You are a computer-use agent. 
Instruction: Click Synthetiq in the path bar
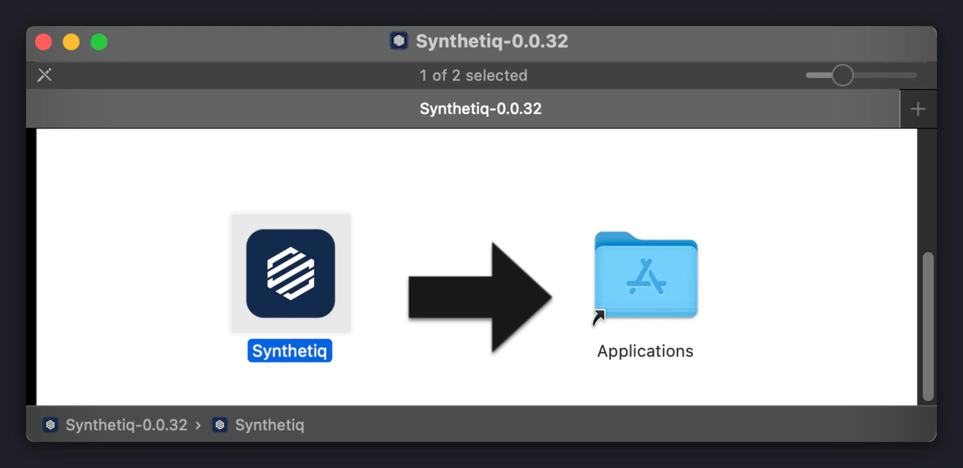[269, 425]
